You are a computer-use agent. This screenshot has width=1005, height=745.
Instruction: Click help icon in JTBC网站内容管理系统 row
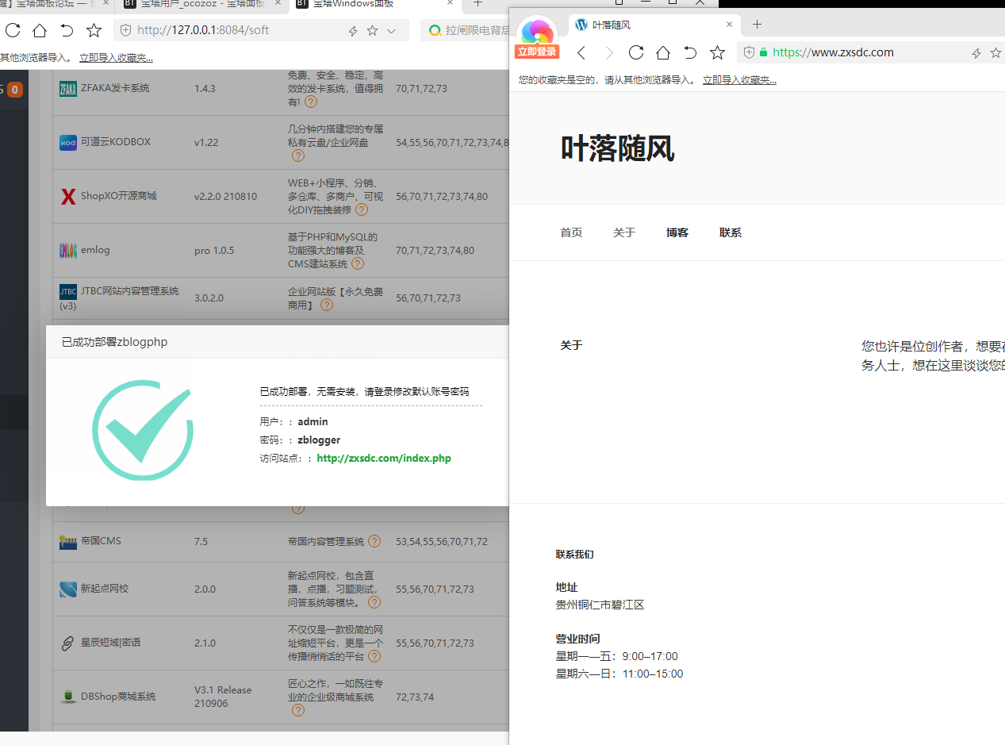tap(327, 305)
